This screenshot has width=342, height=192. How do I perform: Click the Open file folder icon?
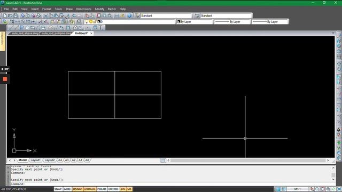10,15
